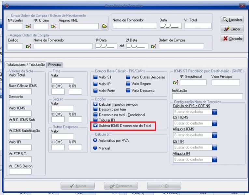Click the Valor Total input field

point(20,81)
